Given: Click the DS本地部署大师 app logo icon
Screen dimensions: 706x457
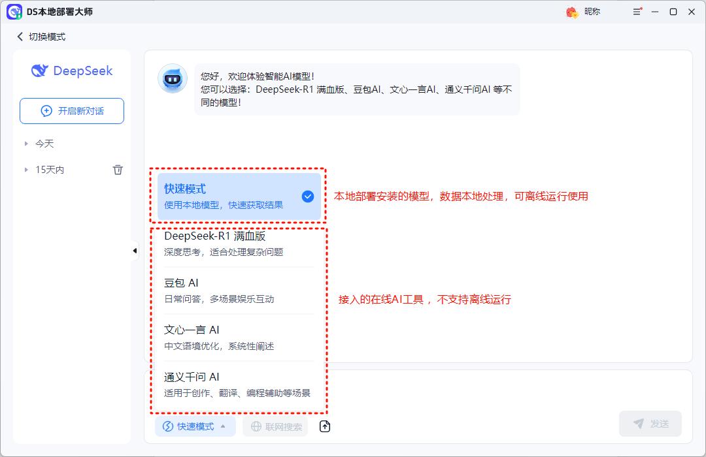Looking at the screenshot, I should pos(14,12).
